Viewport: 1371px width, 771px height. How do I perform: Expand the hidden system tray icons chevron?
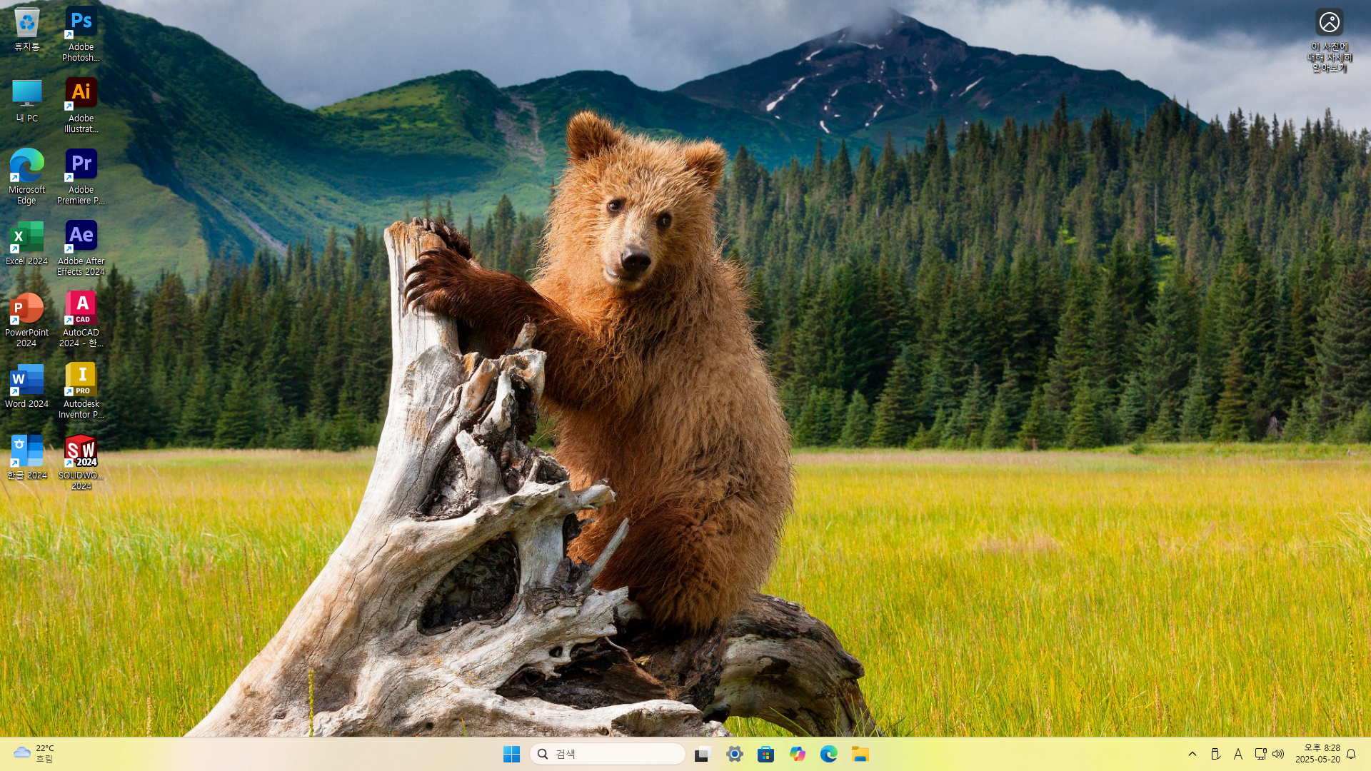[x=1192, y=754]
